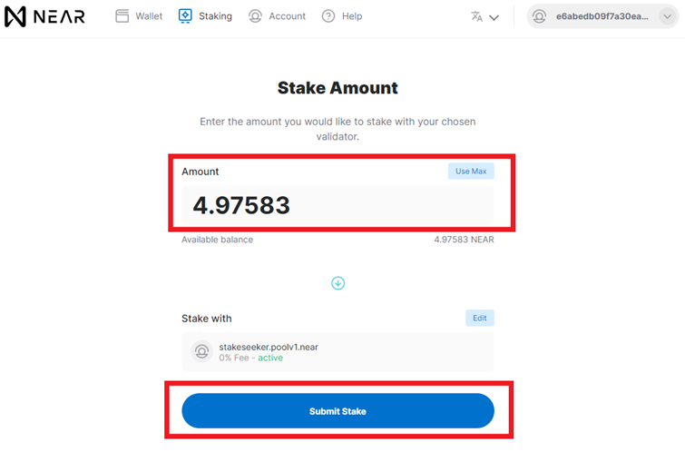Open the Help question mark icon
This screenshot has height=452, width=685.
(328, 16)
